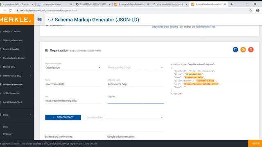Open Blog in the sidebar
The image size is (262, 147).
pos(5,127)
